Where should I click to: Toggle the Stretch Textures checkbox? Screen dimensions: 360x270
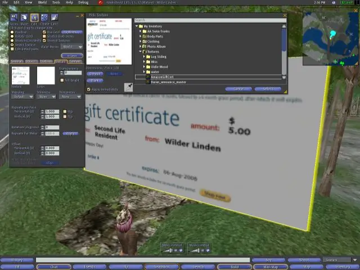tap(44, 40)
